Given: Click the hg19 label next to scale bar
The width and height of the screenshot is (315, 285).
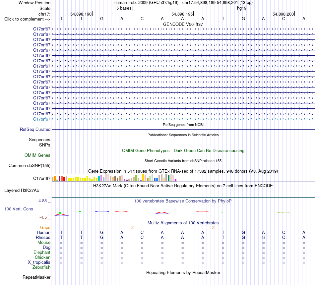Looking at the screenshot, I should (242, 8).
